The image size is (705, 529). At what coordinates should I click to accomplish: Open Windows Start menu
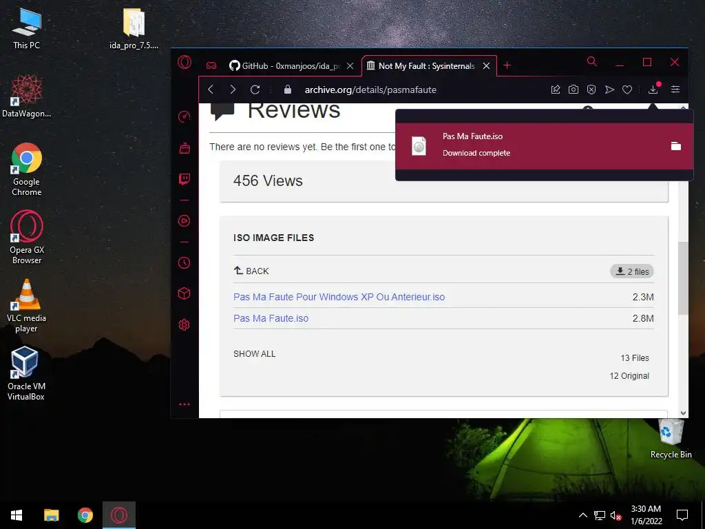click(17, 515)
